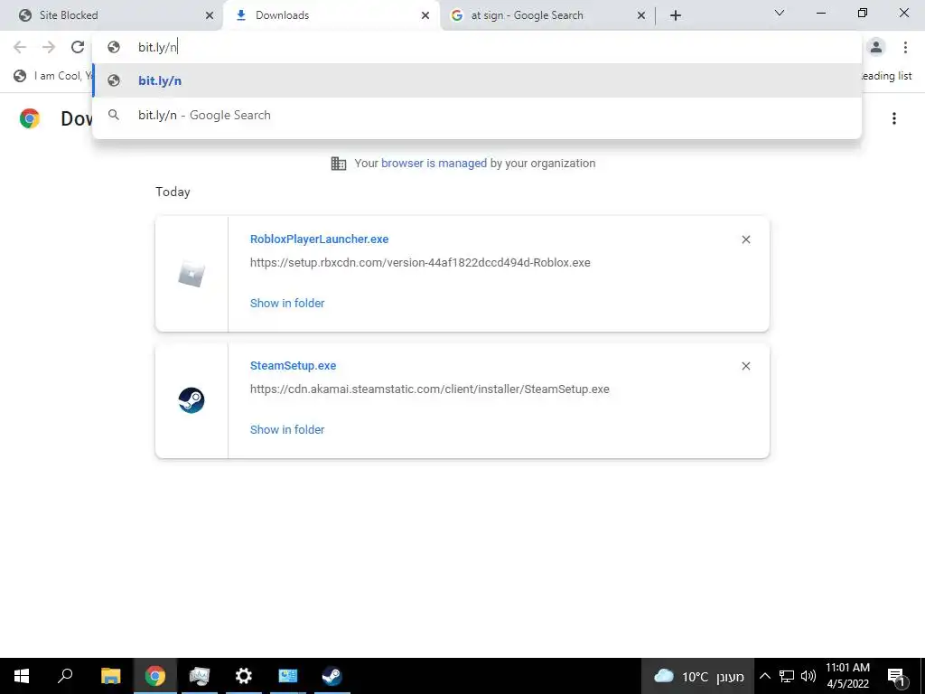Open the volume tray icon
The height and width of the screenshot is (694, 925).
pyautogui.click(x=808, y=676)
